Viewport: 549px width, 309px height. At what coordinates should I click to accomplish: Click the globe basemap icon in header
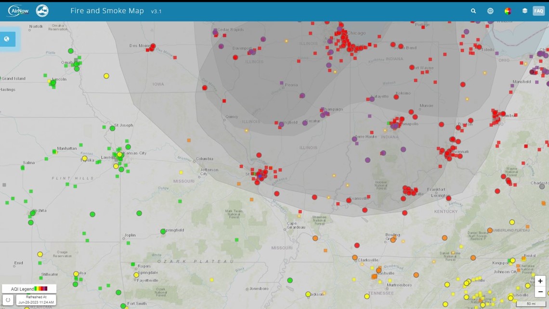coord(490,11)
